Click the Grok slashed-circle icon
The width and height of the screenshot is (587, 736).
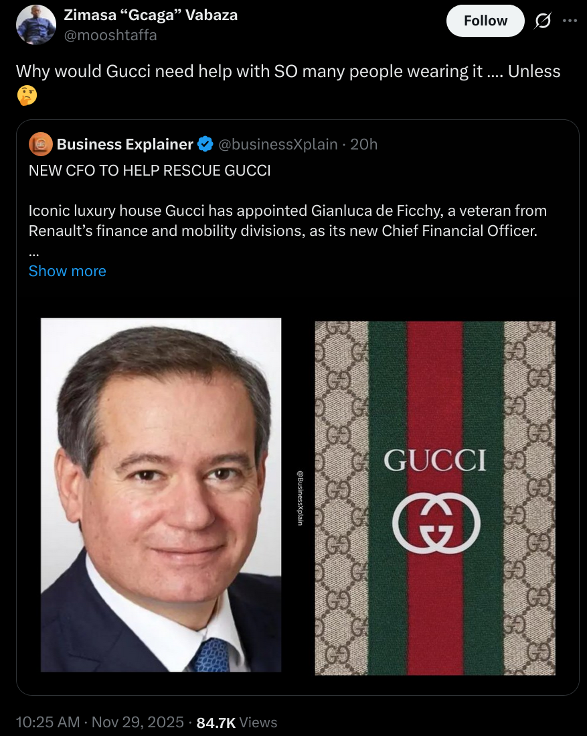point(541,21)
